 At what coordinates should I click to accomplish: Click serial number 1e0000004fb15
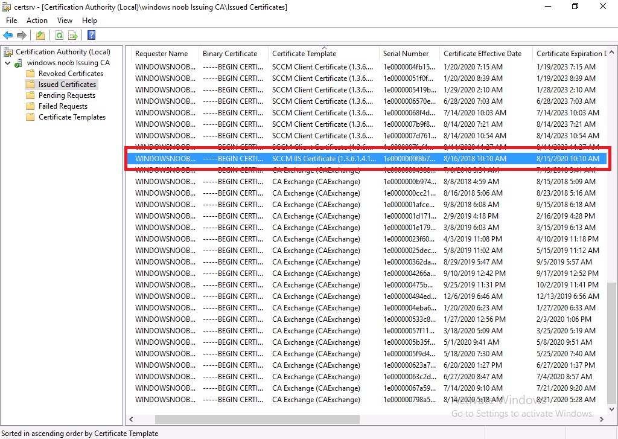[x=410, y=67]
